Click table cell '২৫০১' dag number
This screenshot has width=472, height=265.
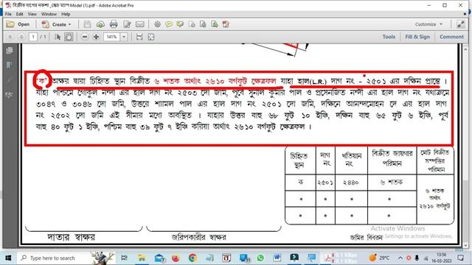[325, 183]
